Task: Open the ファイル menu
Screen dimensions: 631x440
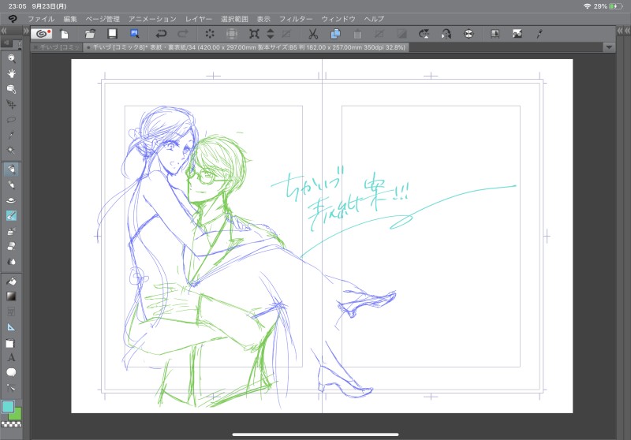Action: [41, 19]
